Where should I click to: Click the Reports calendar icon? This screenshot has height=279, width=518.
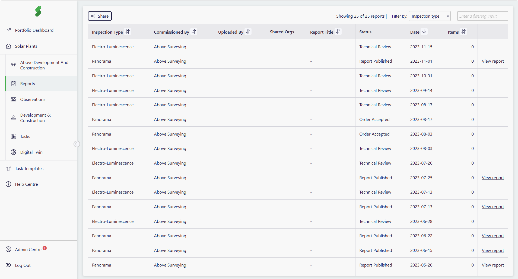[x=14, y=84]
